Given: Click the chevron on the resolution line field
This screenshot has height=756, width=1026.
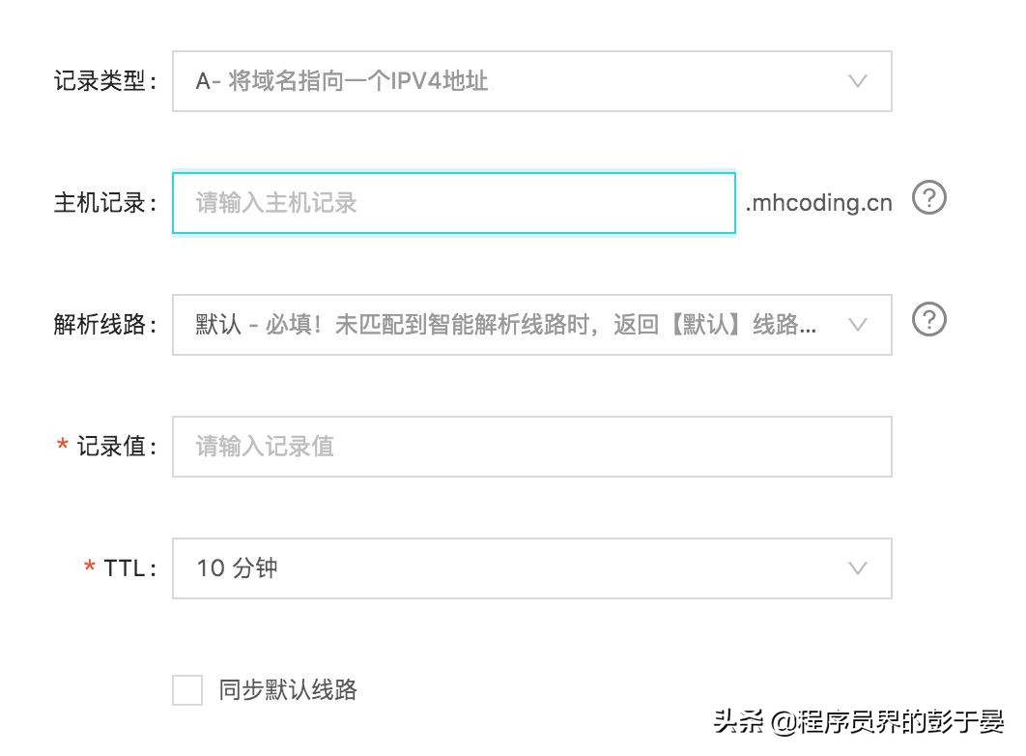Looking at the screenshot, I should (x=858, y=325).
